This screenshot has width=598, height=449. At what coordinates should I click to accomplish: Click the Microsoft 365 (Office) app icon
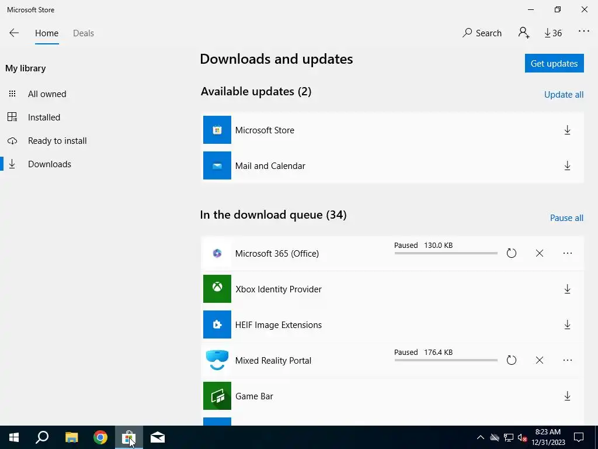[217, 253]
